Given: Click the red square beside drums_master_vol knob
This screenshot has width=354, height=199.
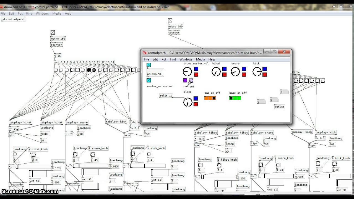Looking at the screenshot, I should [196, 75].
